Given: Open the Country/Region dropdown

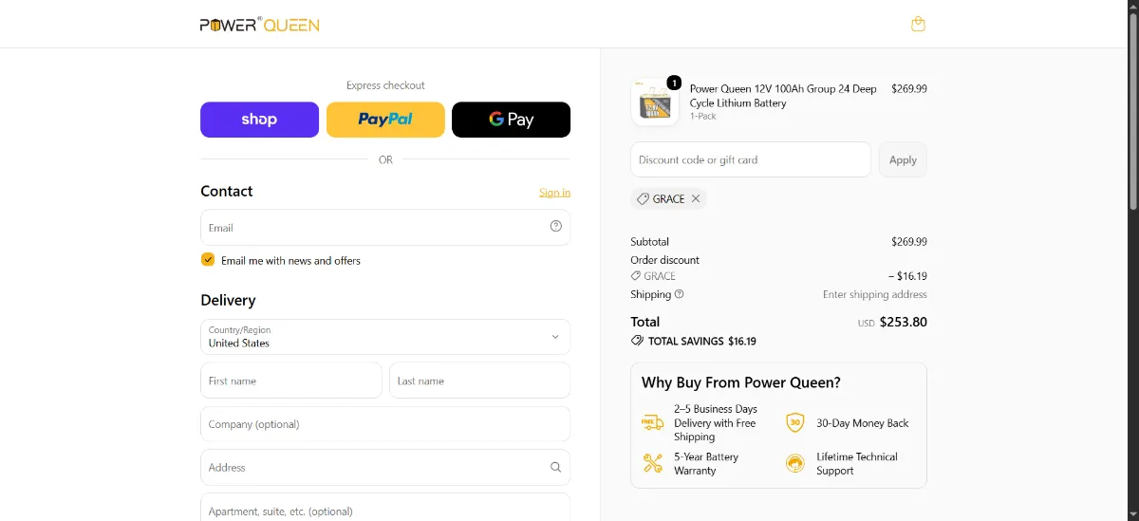Looking at the screenshot, I should (385, 337).
